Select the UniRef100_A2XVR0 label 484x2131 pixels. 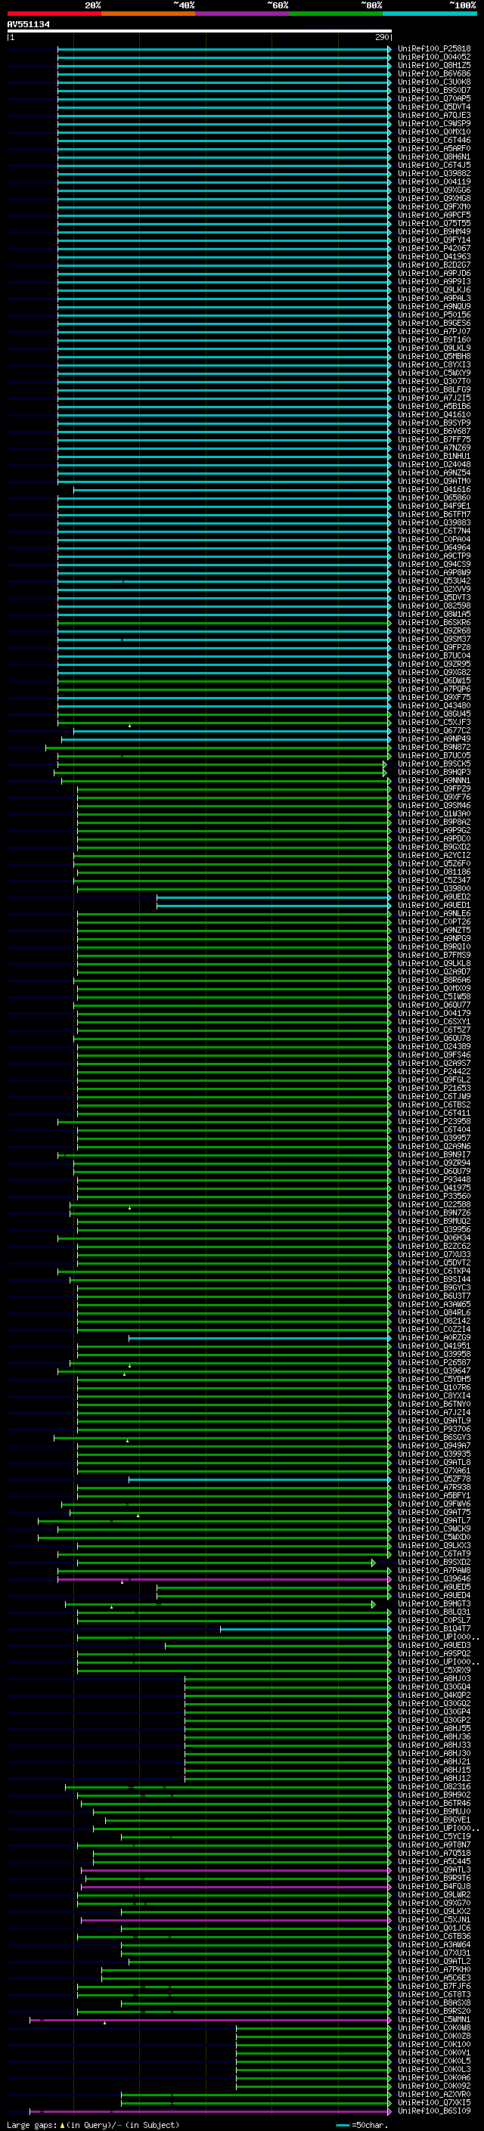(x=434, y=2094)
